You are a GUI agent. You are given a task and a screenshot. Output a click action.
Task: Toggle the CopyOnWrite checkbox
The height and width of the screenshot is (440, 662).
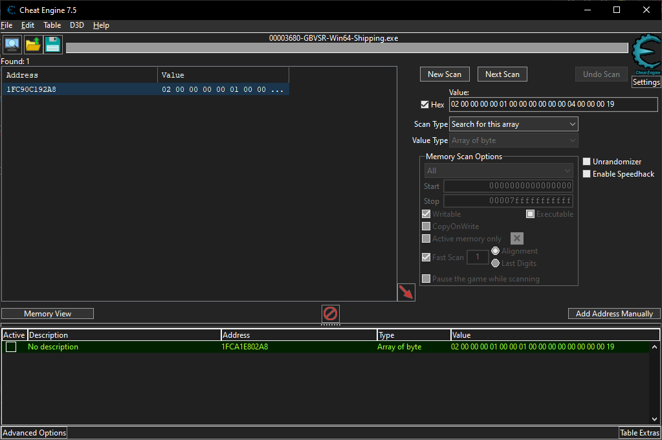tap(426, 226)
